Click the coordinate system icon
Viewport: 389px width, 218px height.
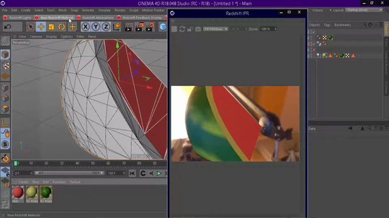(x=116, y=27)
